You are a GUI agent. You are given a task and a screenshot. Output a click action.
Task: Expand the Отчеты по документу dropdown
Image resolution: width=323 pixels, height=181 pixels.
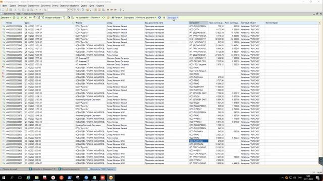(x=146, y=18)
